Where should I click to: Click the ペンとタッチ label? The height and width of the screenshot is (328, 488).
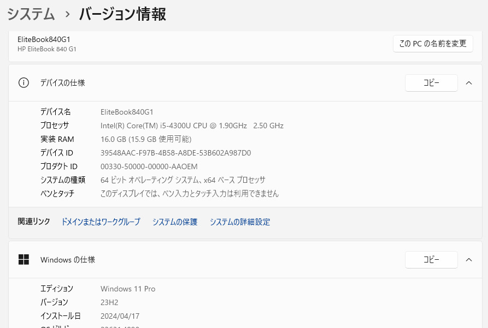pos(57,194)
